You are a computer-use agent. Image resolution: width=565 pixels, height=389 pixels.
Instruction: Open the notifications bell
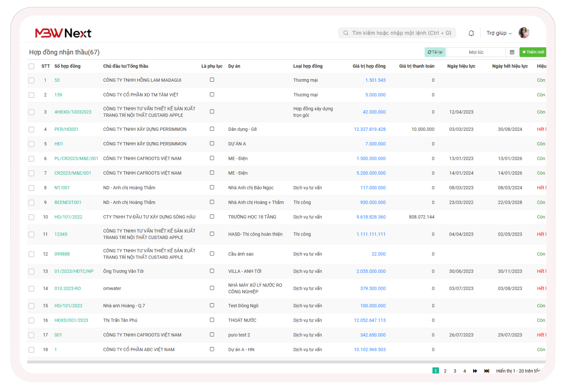[x=471, y=33]
